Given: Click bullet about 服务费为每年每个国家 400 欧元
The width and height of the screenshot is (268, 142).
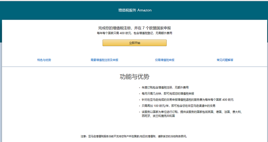Looking at the screenshot, I should pyautogui.click(x=188, y=100).
